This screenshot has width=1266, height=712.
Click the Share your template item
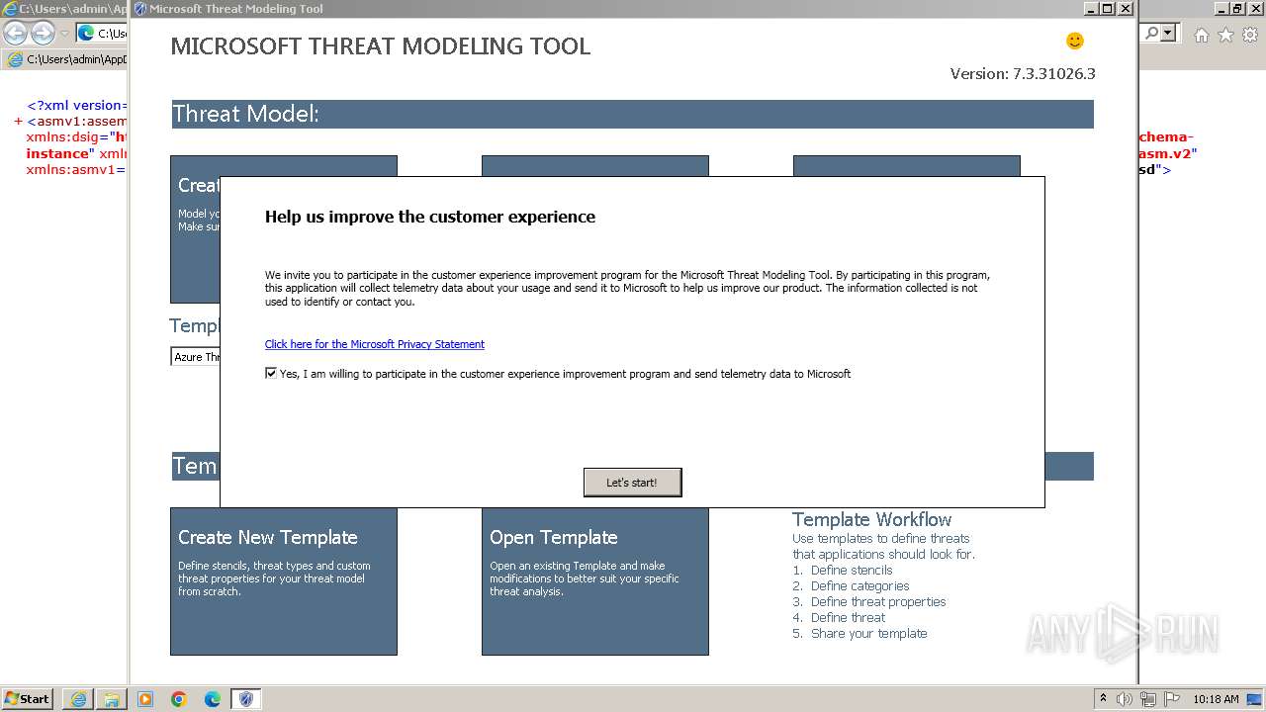868,634
